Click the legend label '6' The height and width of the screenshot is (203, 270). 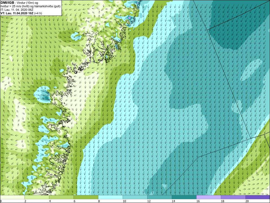point(75,201)
